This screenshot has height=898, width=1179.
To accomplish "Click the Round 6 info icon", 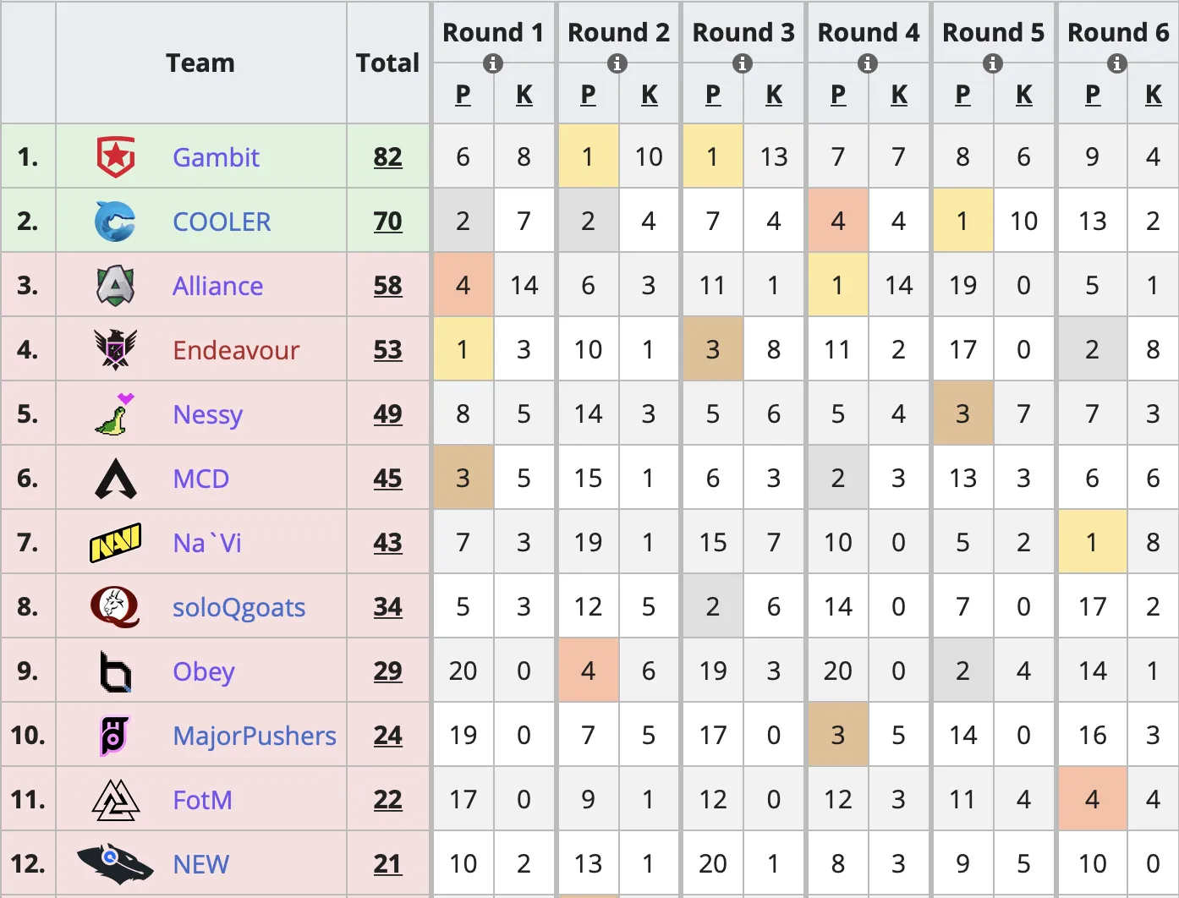I will click(x=1117, y=63).
